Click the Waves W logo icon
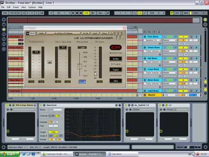 [27, 34]
